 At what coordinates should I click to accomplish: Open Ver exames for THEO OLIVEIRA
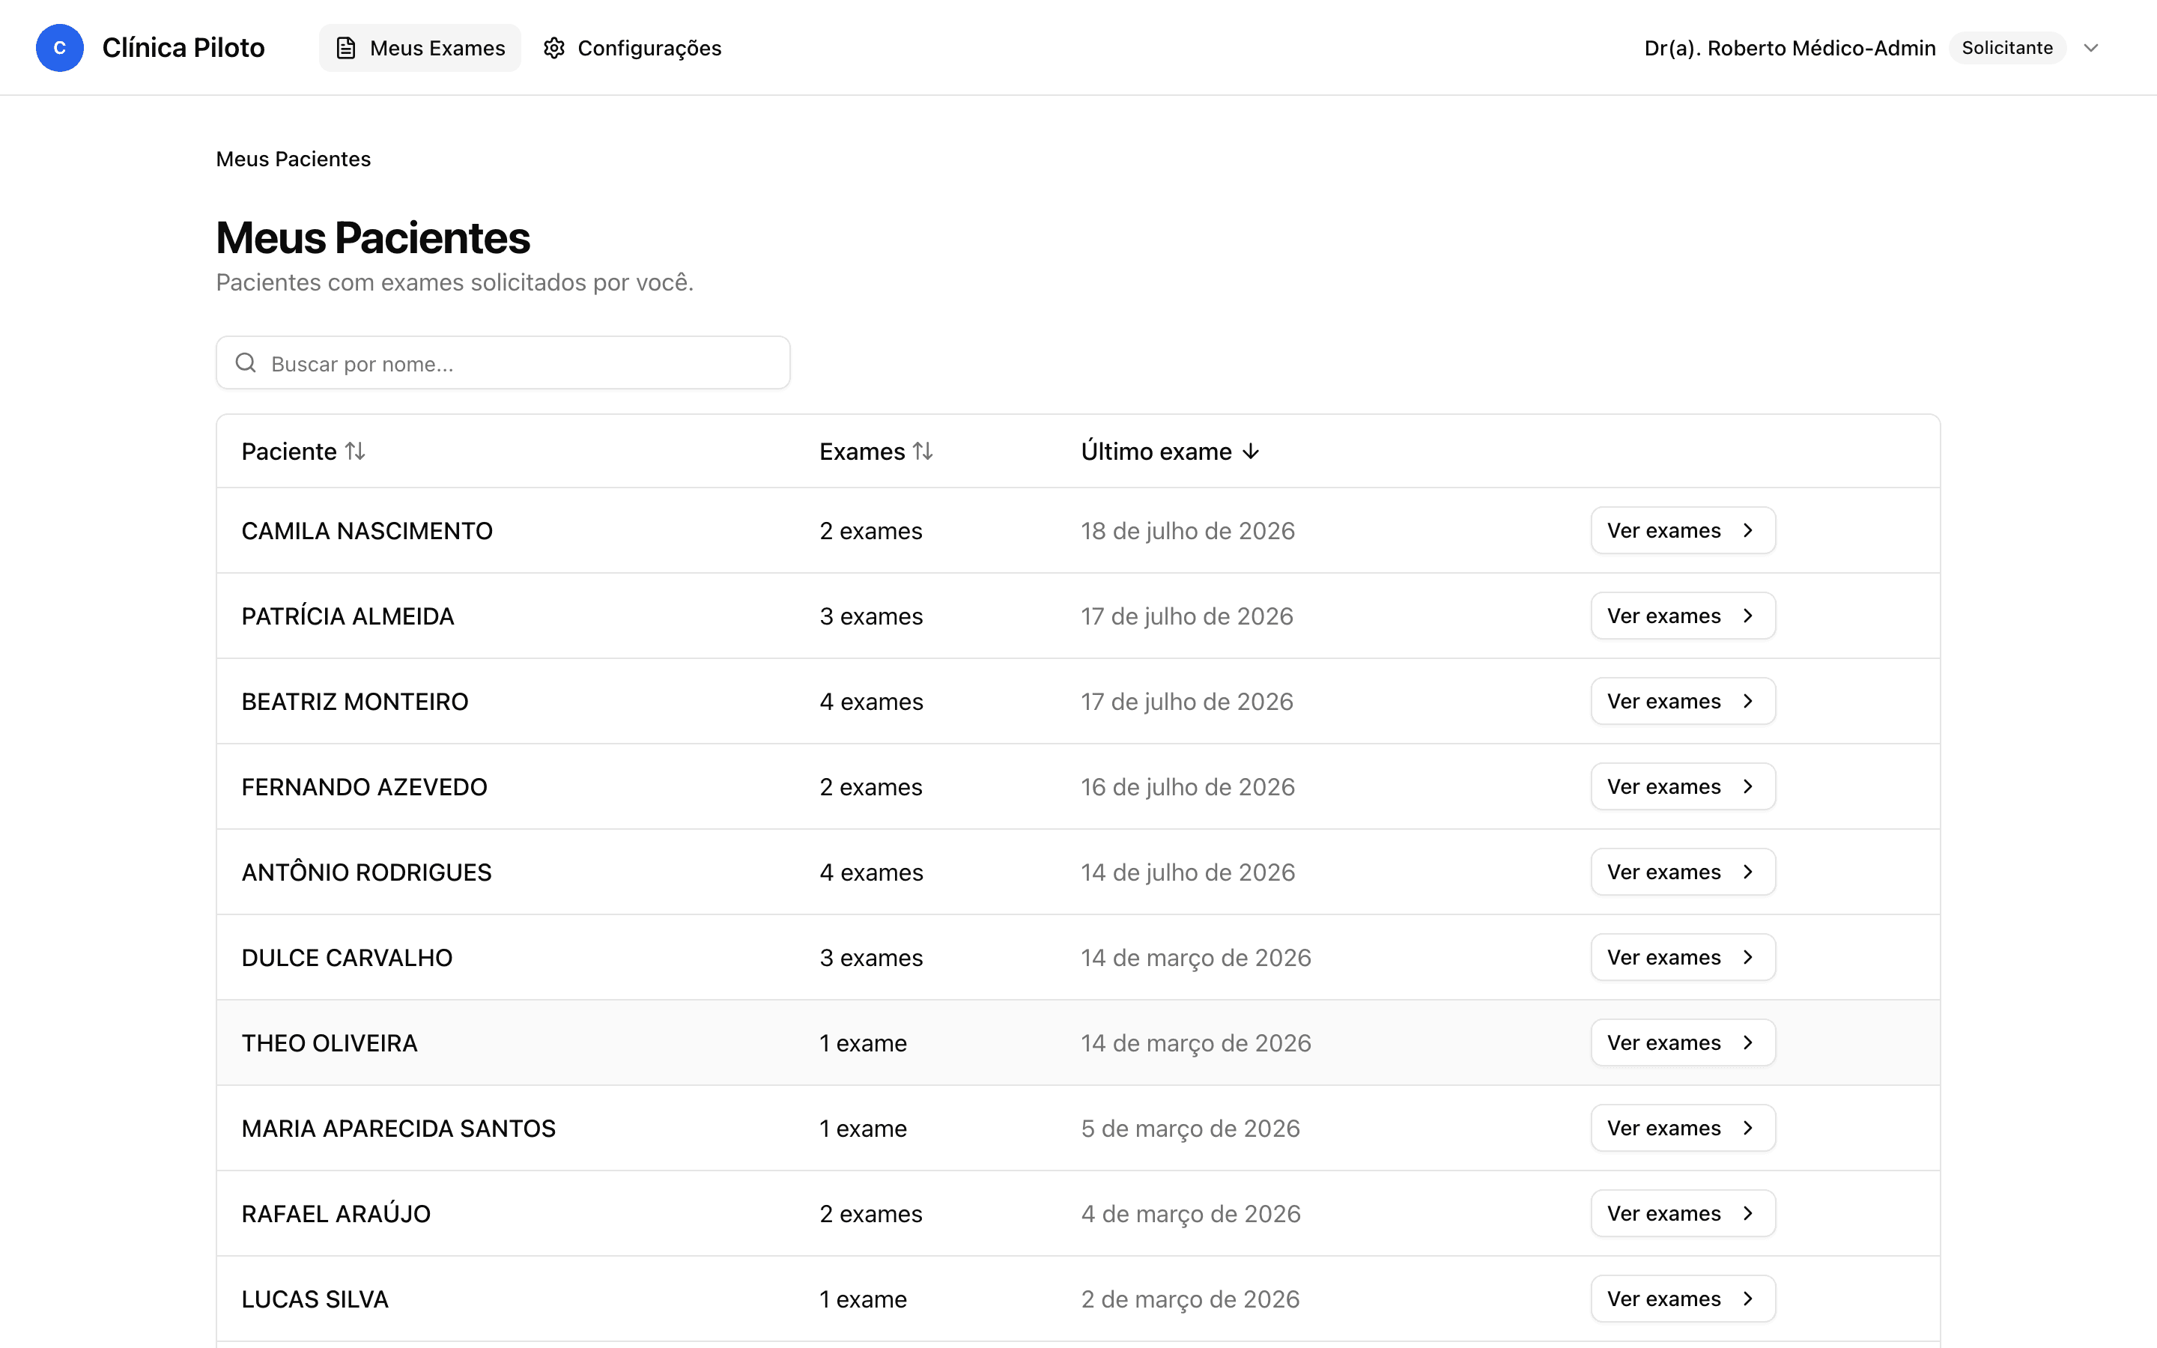pyautogui.click(x=1683, y=1043)
